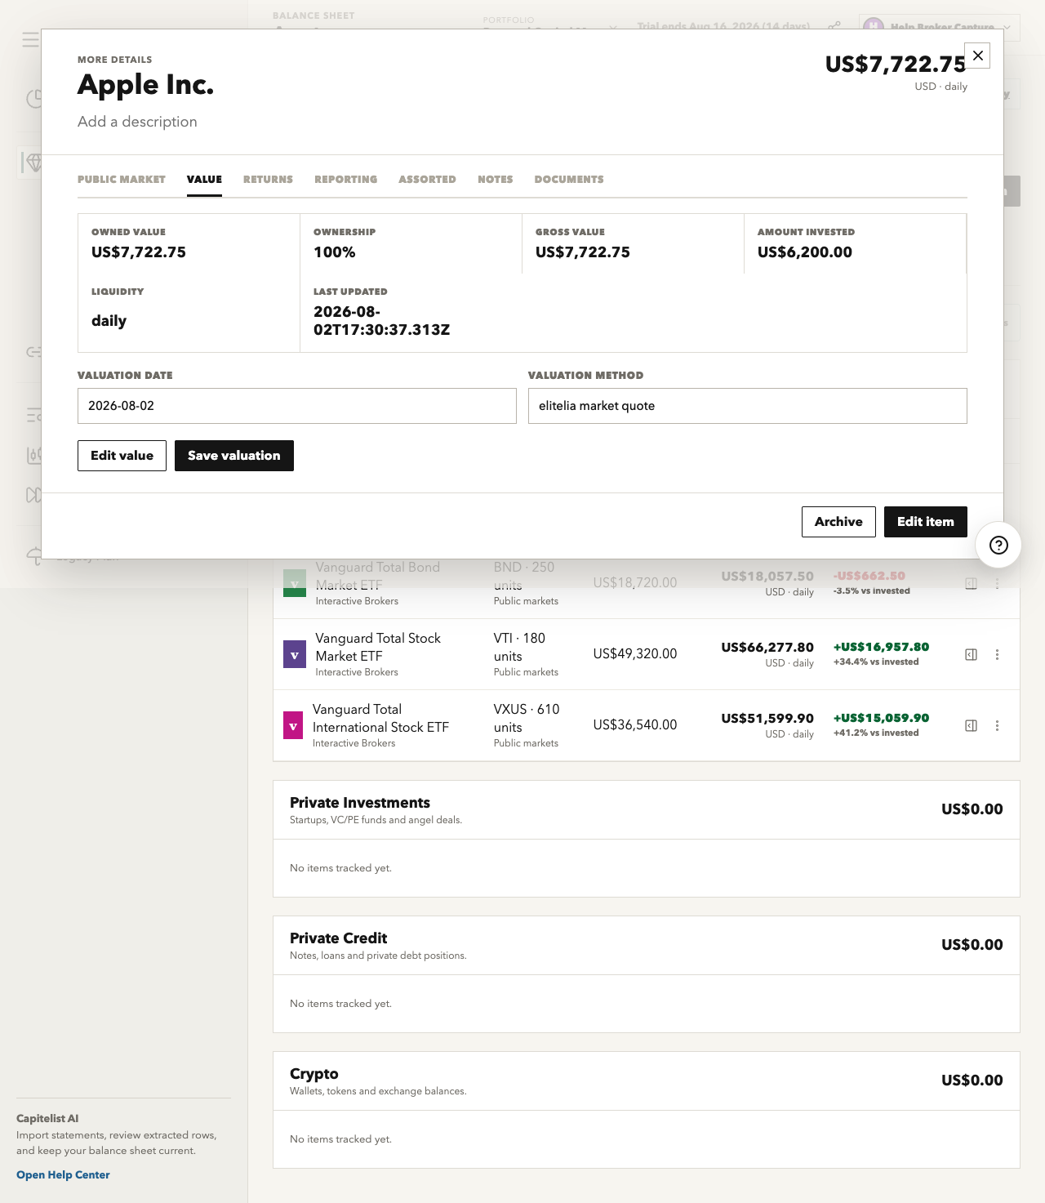Screen dimensions: 1045x1203
Task: Click the Last Updated timestamp value
Action: tap(382, 321)
